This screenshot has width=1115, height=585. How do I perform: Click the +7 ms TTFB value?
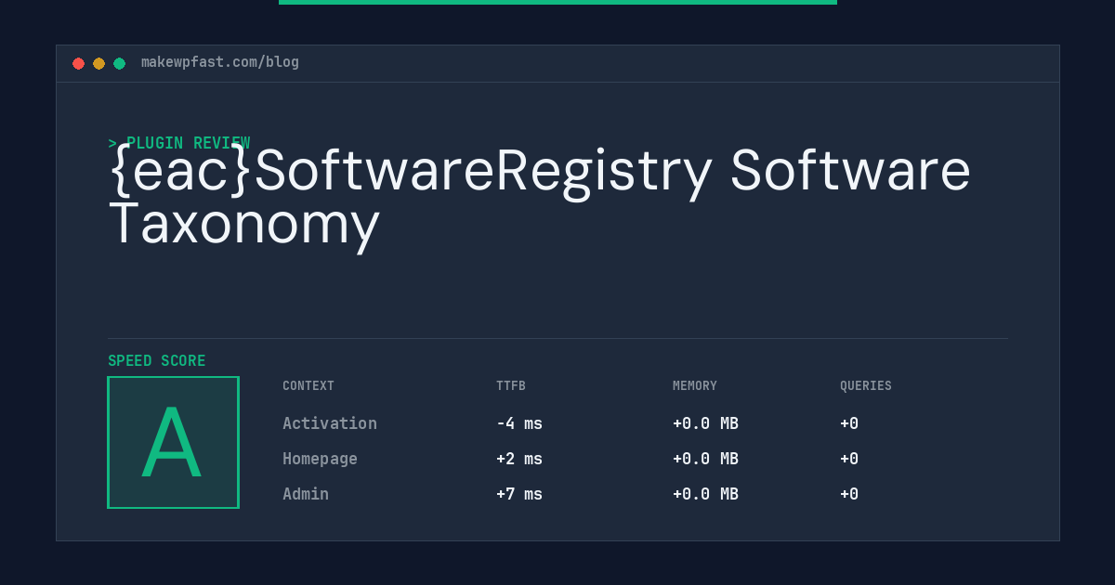pos(519,494)
